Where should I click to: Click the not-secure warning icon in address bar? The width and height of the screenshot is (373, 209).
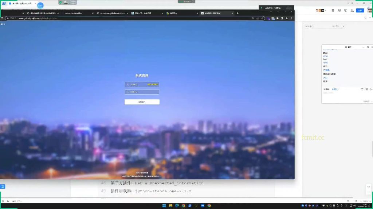click(x=8, y=18)
